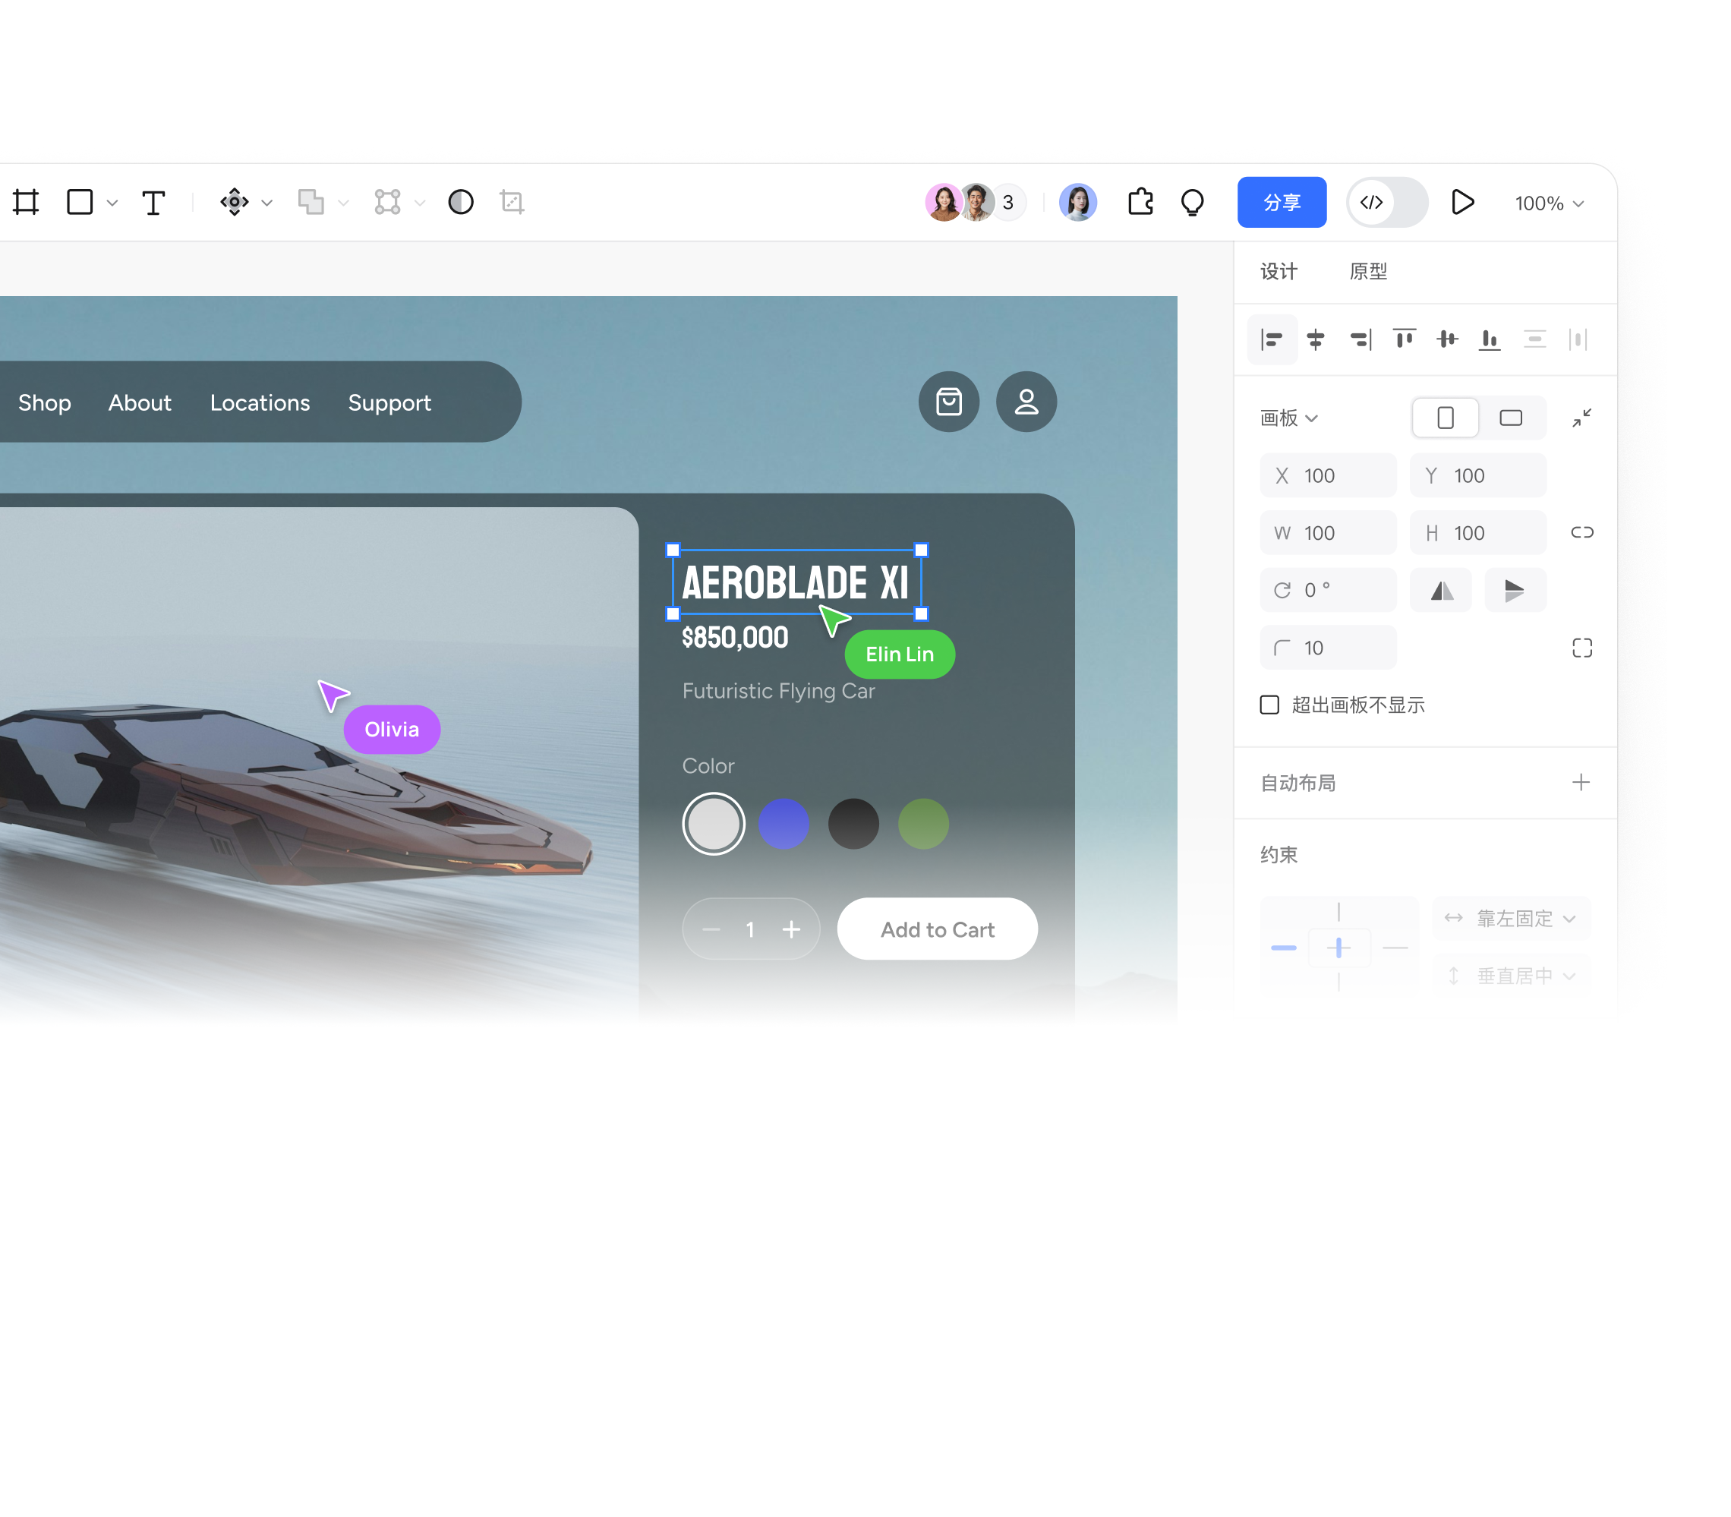This screenshot has width=1731, height=1517.
Task: Open the 靠左固定 constraint dropdown
Action: pyautogui.click(x=1512, y=919)
